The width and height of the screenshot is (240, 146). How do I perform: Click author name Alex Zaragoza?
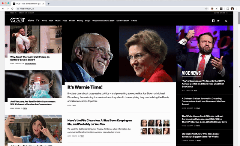click(16, 64)
